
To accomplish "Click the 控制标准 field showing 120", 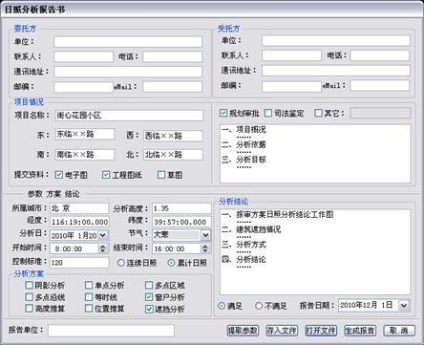I will point(79,263).
